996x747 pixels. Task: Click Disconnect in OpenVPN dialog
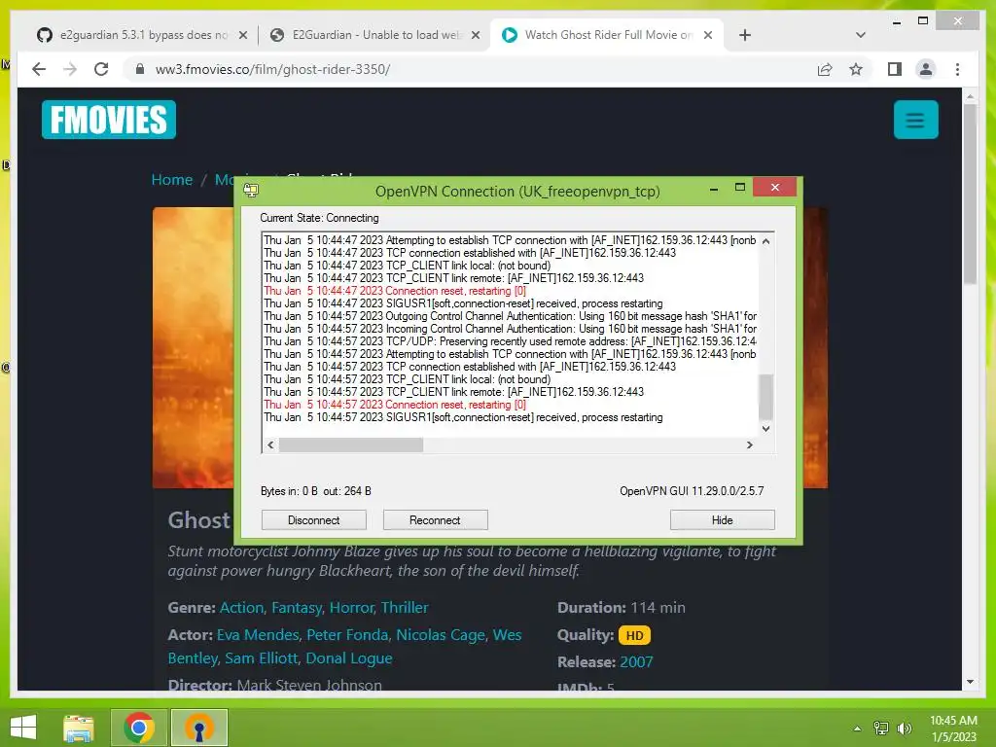[x=314, y=519]
